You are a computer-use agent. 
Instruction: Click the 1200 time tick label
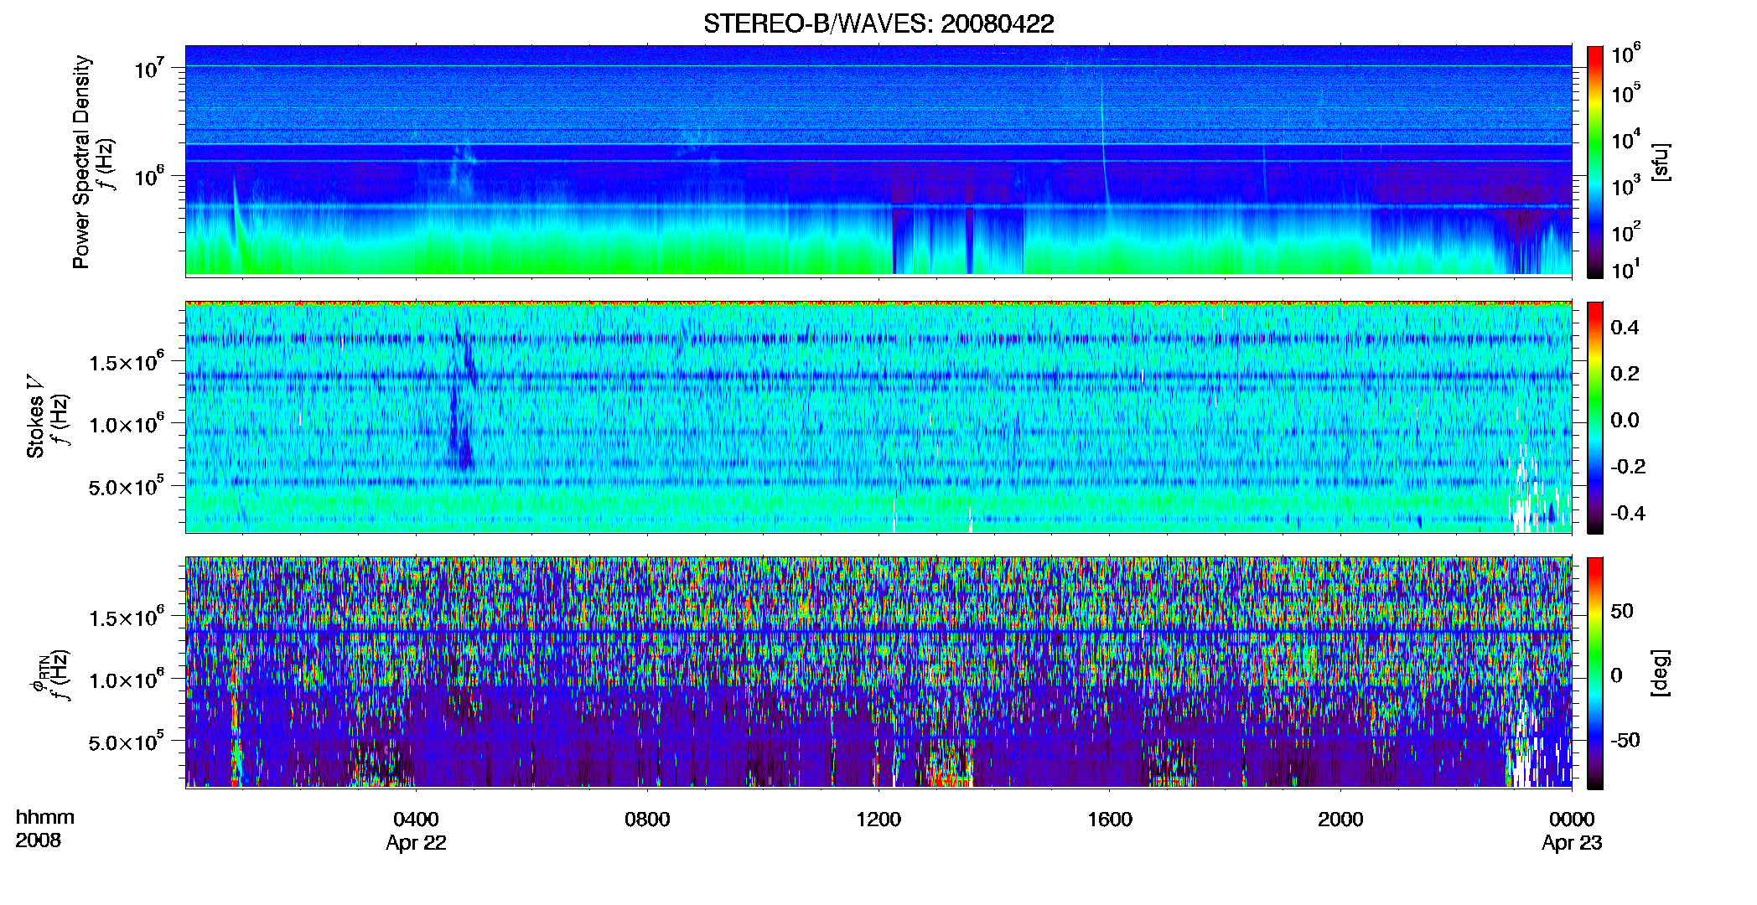coord(878,819)
